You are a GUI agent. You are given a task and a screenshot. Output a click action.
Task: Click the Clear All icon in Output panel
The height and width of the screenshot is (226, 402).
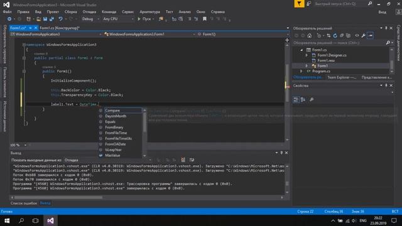tap(183, 160)
